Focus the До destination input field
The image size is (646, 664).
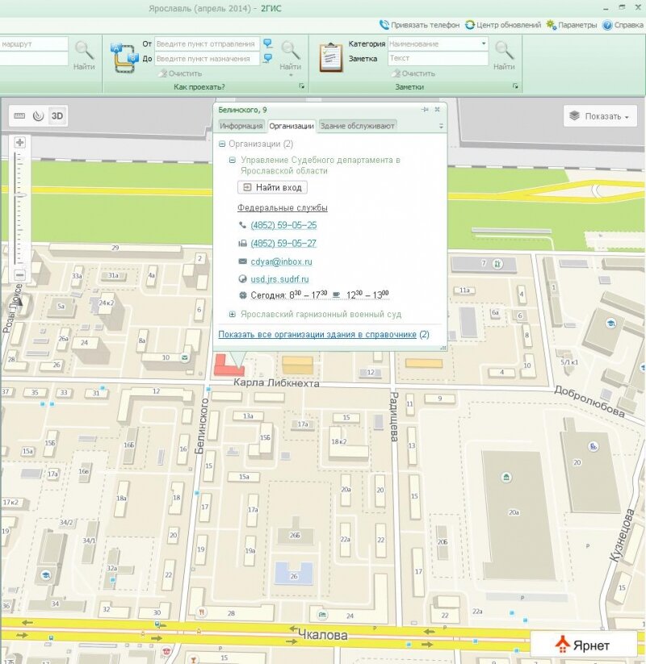[207, 58]
